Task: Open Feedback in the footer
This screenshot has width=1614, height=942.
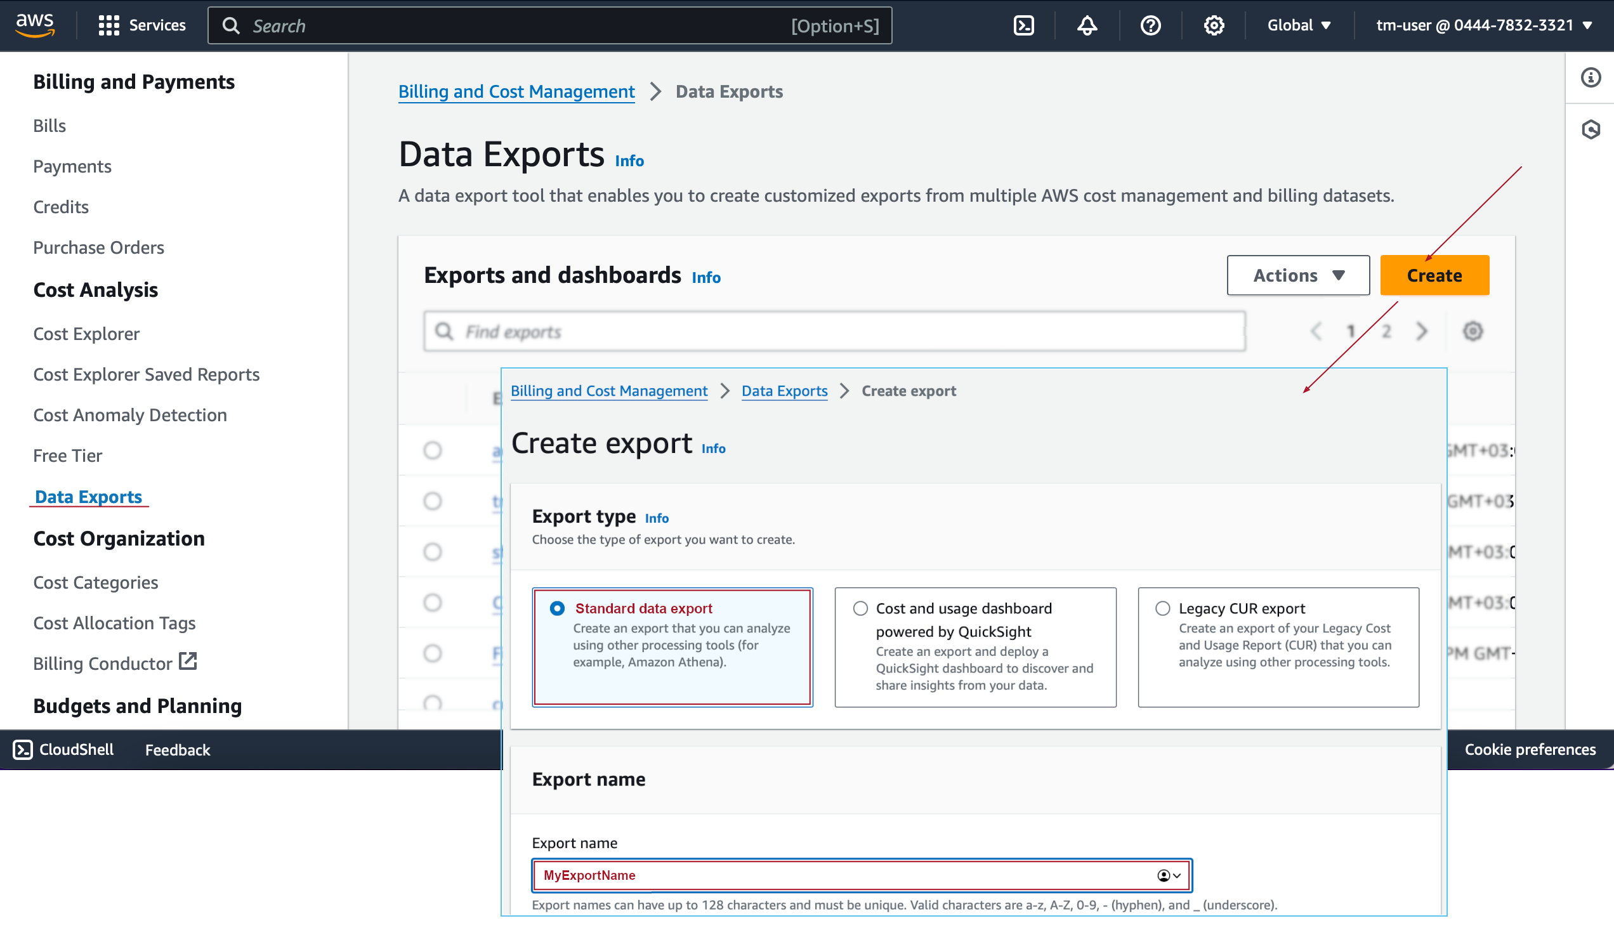Action: coord(178,750)
